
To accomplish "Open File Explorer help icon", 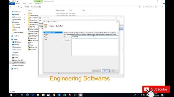I will tap(164, 4).
